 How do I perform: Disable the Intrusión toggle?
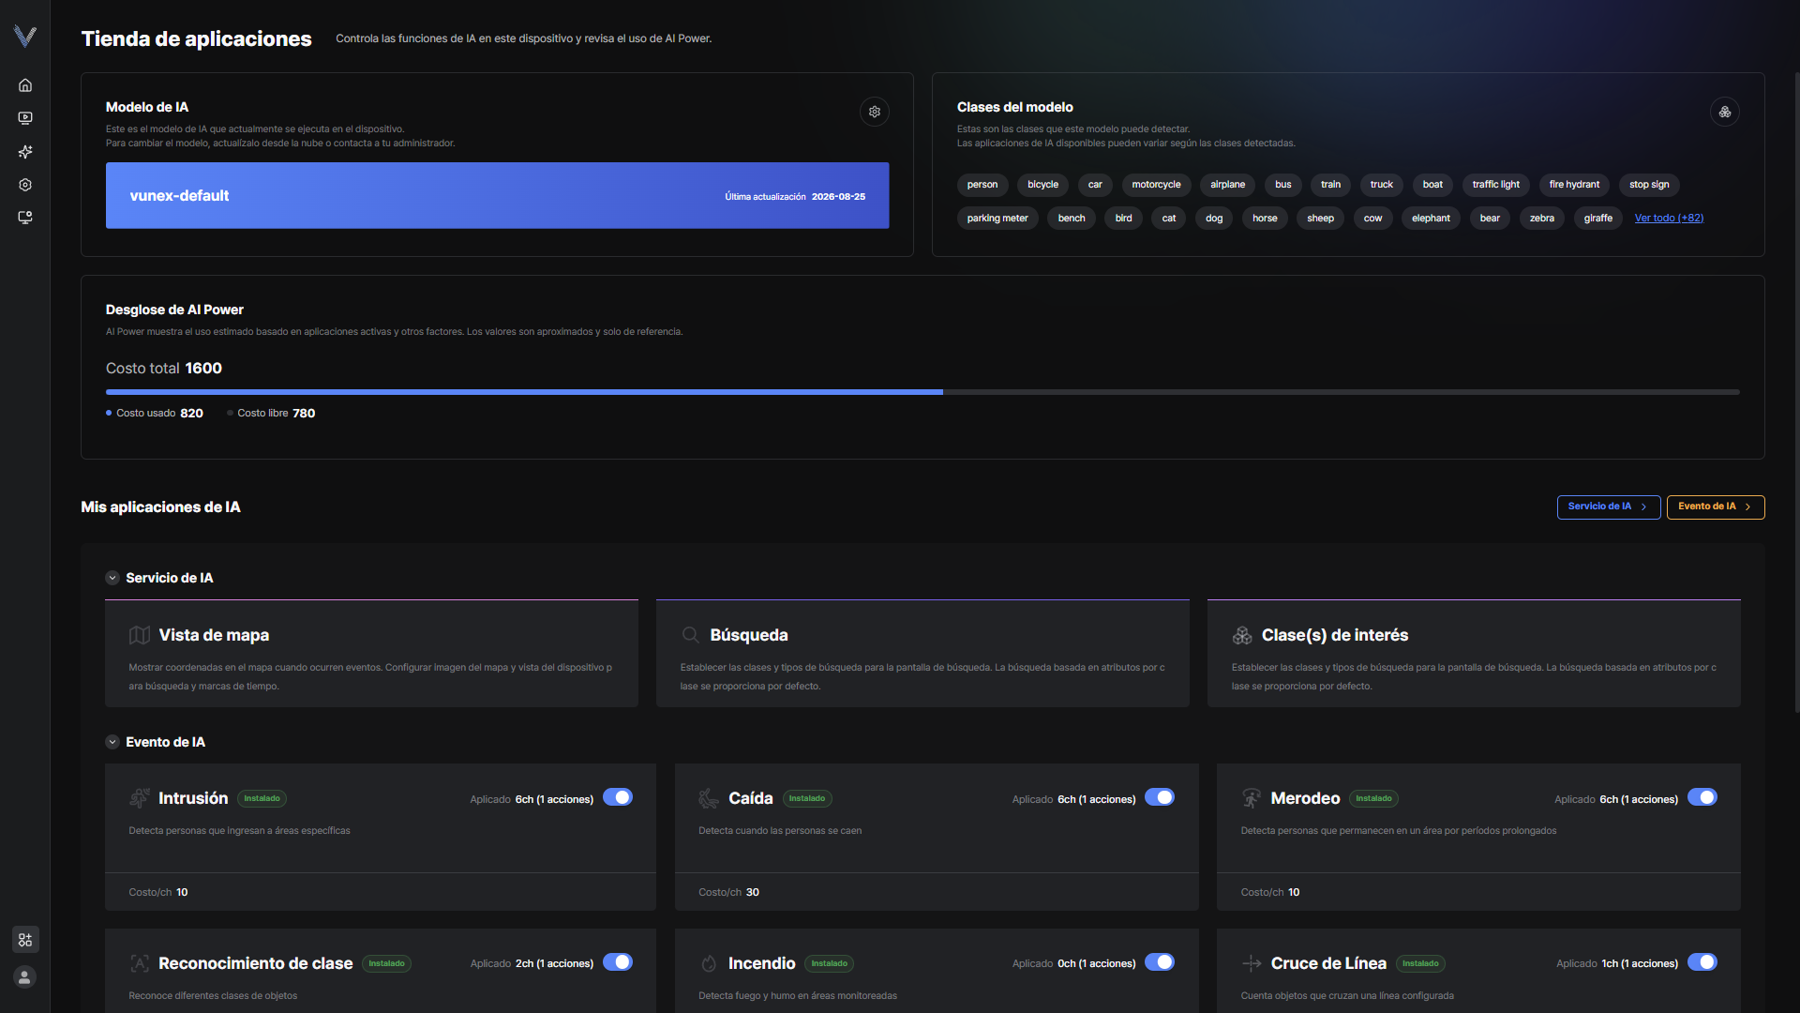(x=618, y=797)
